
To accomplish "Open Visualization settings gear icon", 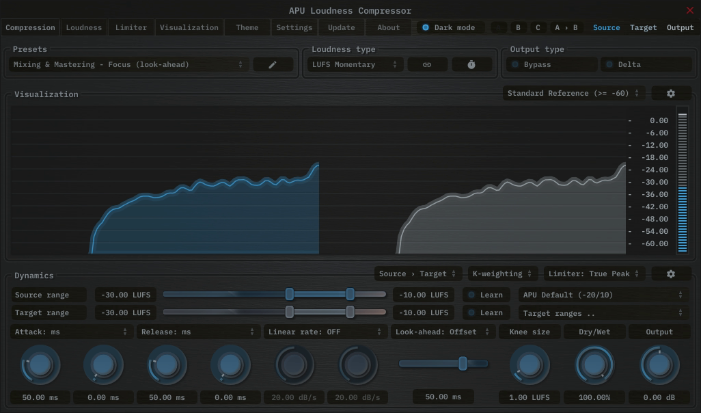I will pos(670,93).
